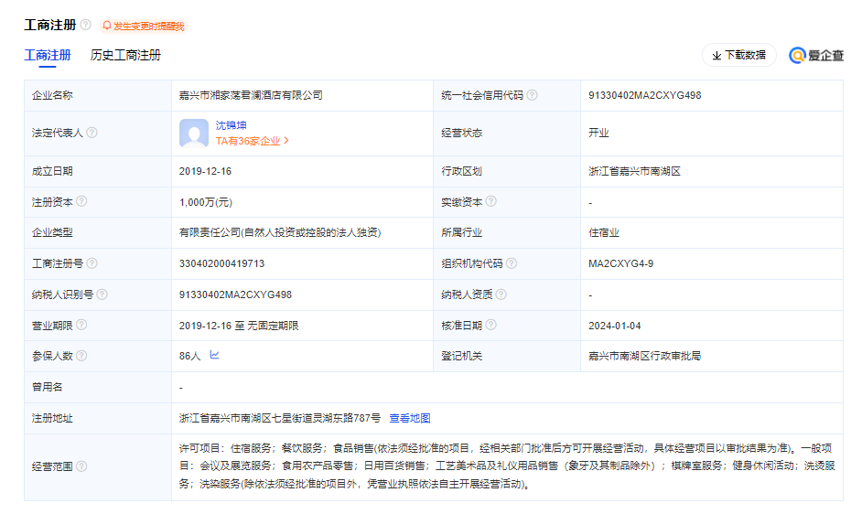Click help icon next to 工商注册号
Viewport: 851px width, 514px height.
92,263
